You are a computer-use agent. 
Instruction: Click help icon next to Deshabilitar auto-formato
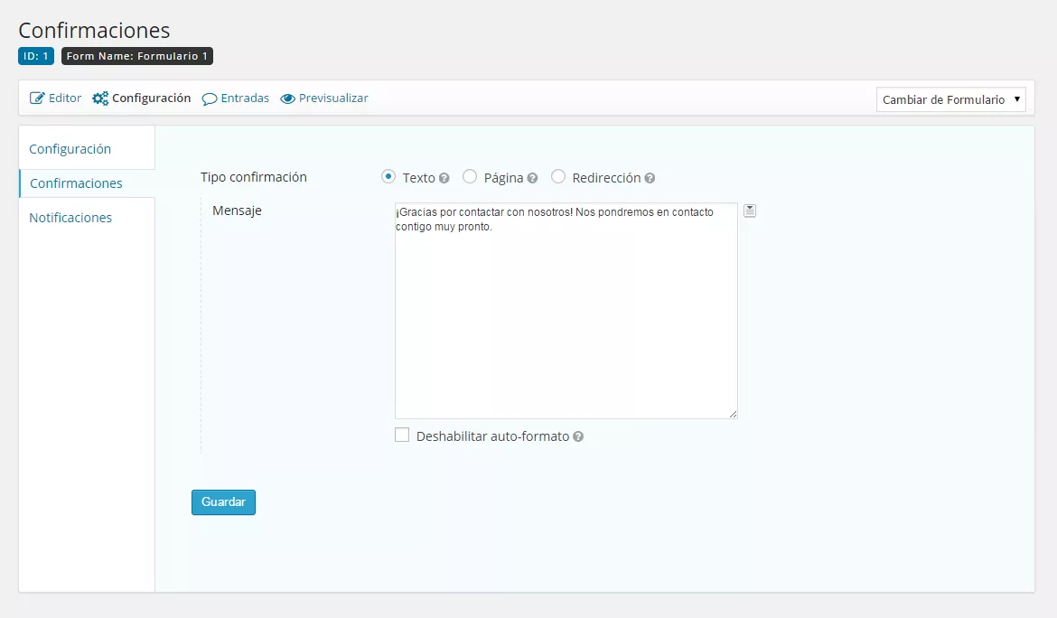click(578, 436)
